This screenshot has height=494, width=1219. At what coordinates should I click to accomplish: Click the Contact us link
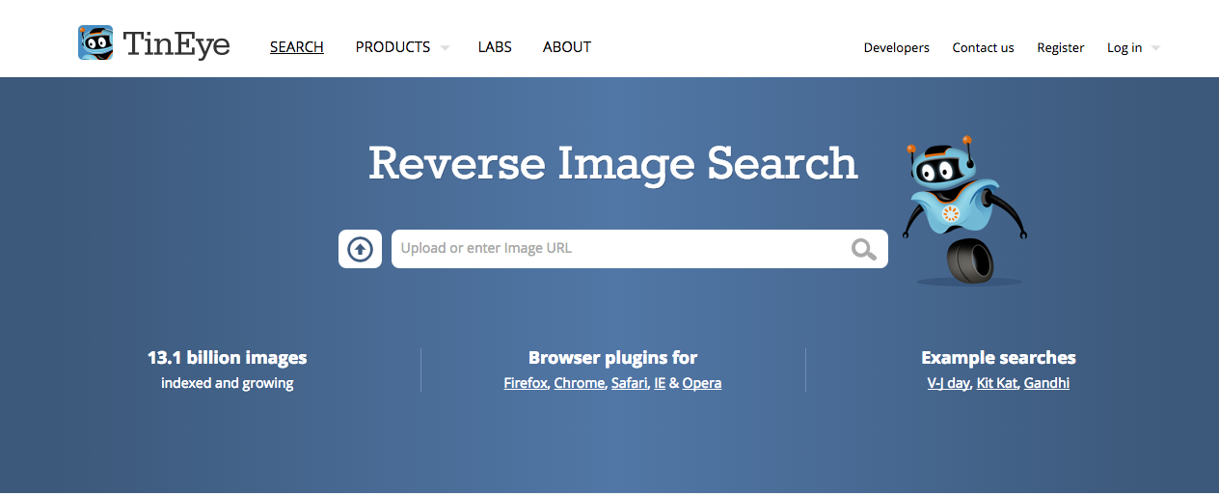coord(983,47)
